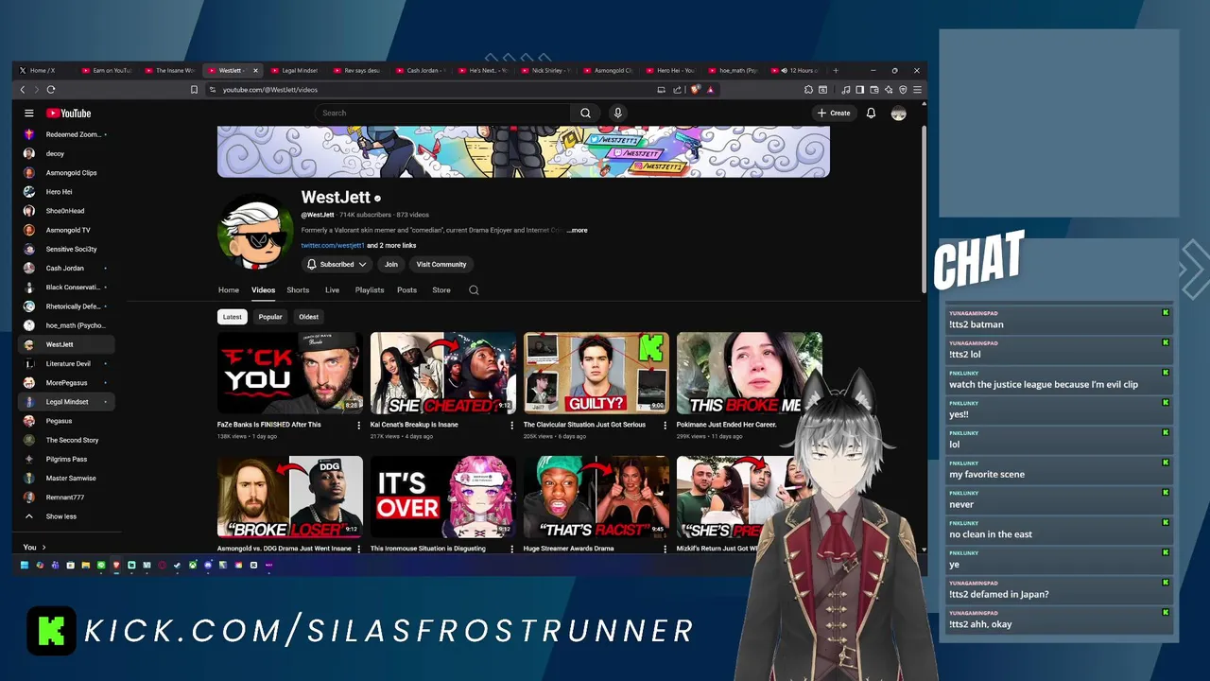Open Brave browser from the taskbar
The image size is (1210, 681).
click(x=116, y=565)
